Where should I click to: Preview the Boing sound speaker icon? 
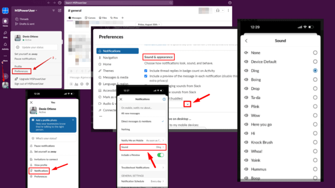(246, 80)
